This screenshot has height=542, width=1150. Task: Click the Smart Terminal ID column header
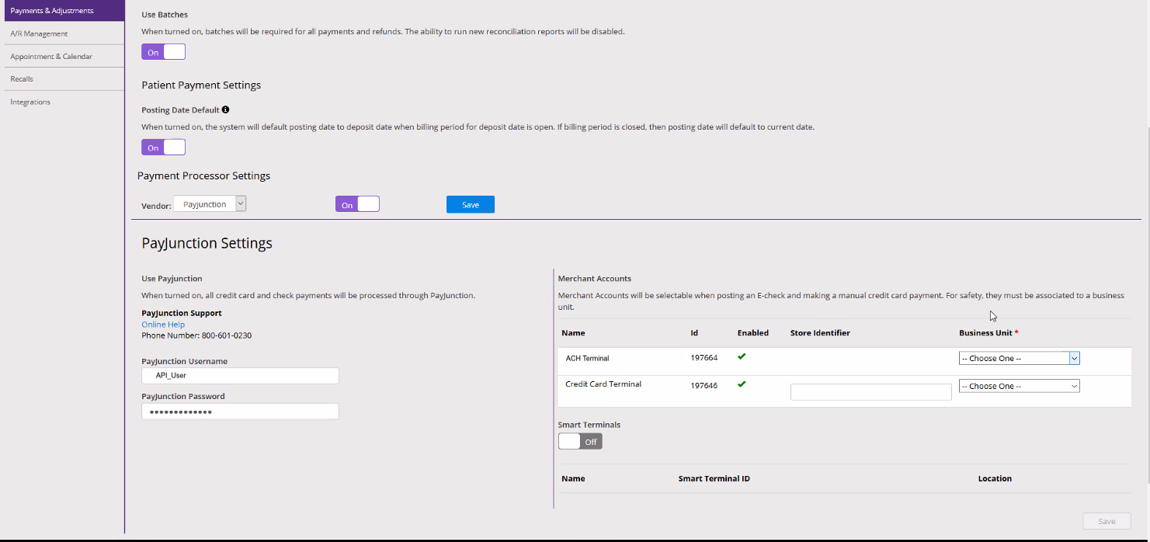[x=714, y=478]
